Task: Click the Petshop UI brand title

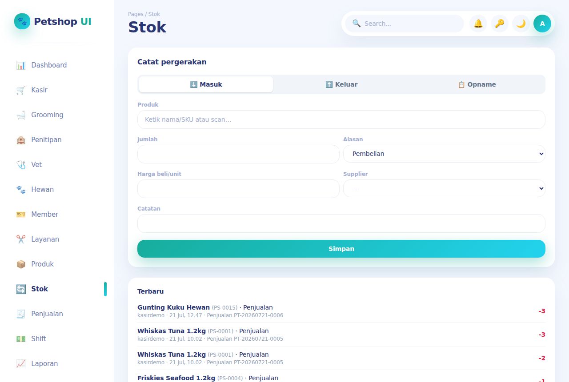Action: tap(63, 21)
